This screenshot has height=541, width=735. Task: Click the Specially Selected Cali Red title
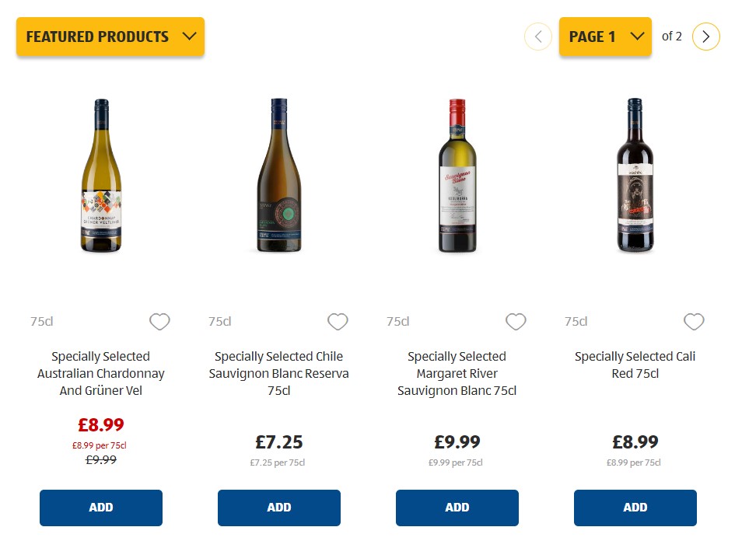click(x=635, y=365)
